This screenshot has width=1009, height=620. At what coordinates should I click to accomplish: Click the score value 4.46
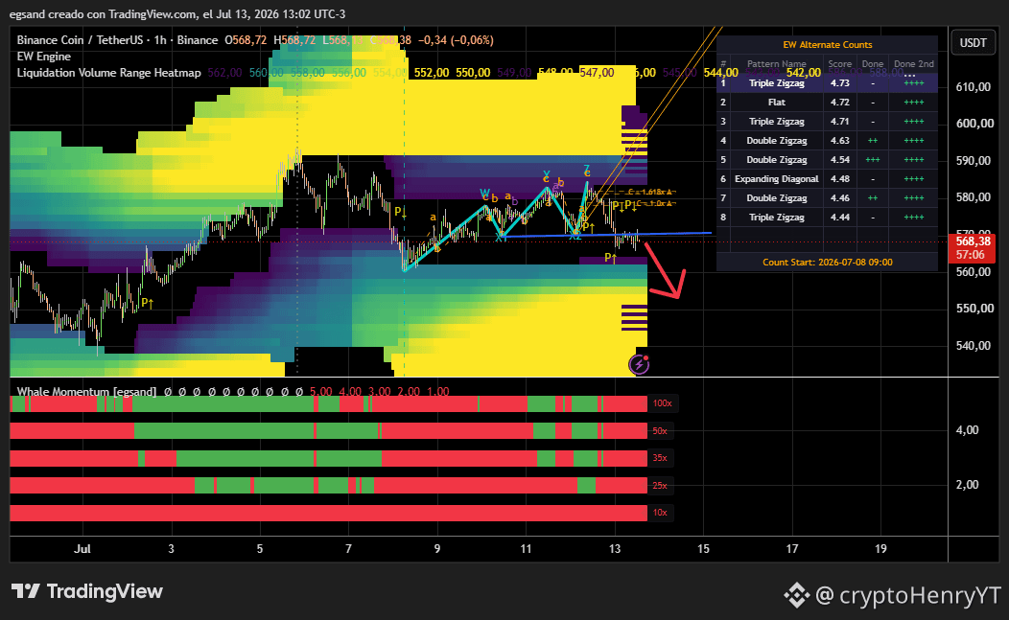point(840,198)
